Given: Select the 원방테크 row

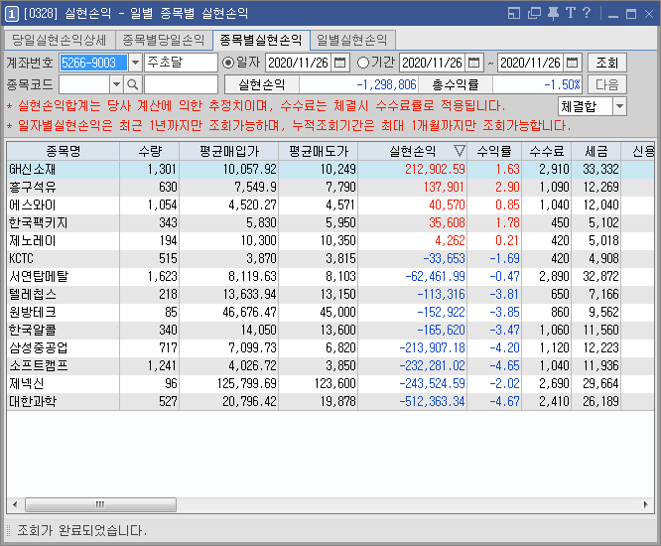Looking at the screenshot, I should point(330,312).
